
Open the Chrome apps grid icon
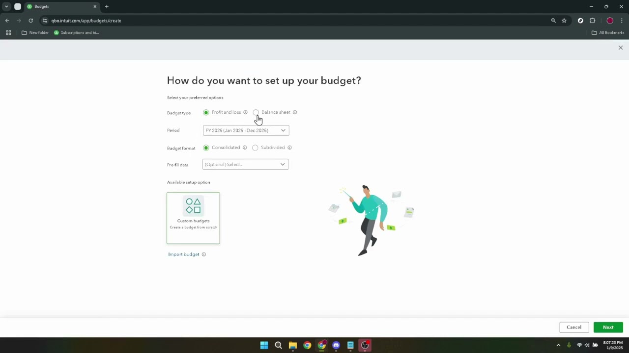coord(8,33)
